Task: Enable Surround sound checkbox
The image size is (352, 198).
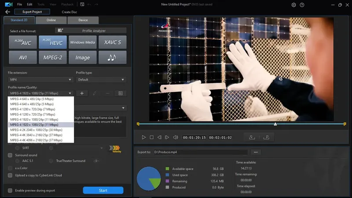Action: (x=10, y=155)
